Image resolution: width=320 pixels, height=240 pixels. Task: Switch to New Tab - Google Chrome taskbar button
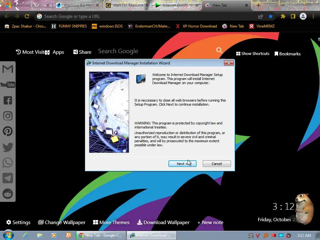coord(101,235)
